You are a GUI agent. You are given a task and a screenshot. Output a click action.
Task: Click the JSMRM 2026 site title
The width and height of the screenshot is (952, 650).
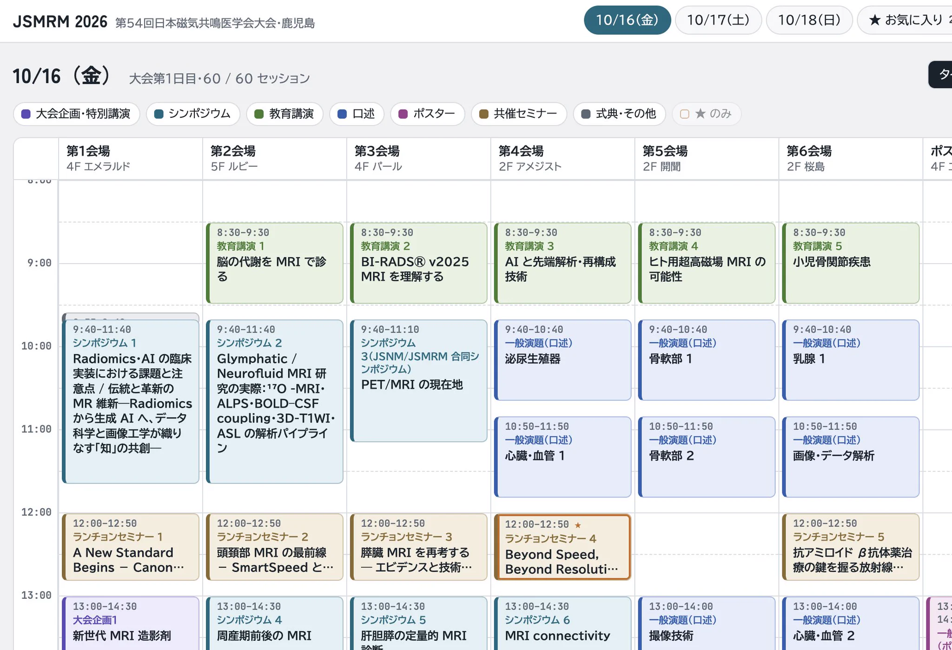(x=60, y=22)
